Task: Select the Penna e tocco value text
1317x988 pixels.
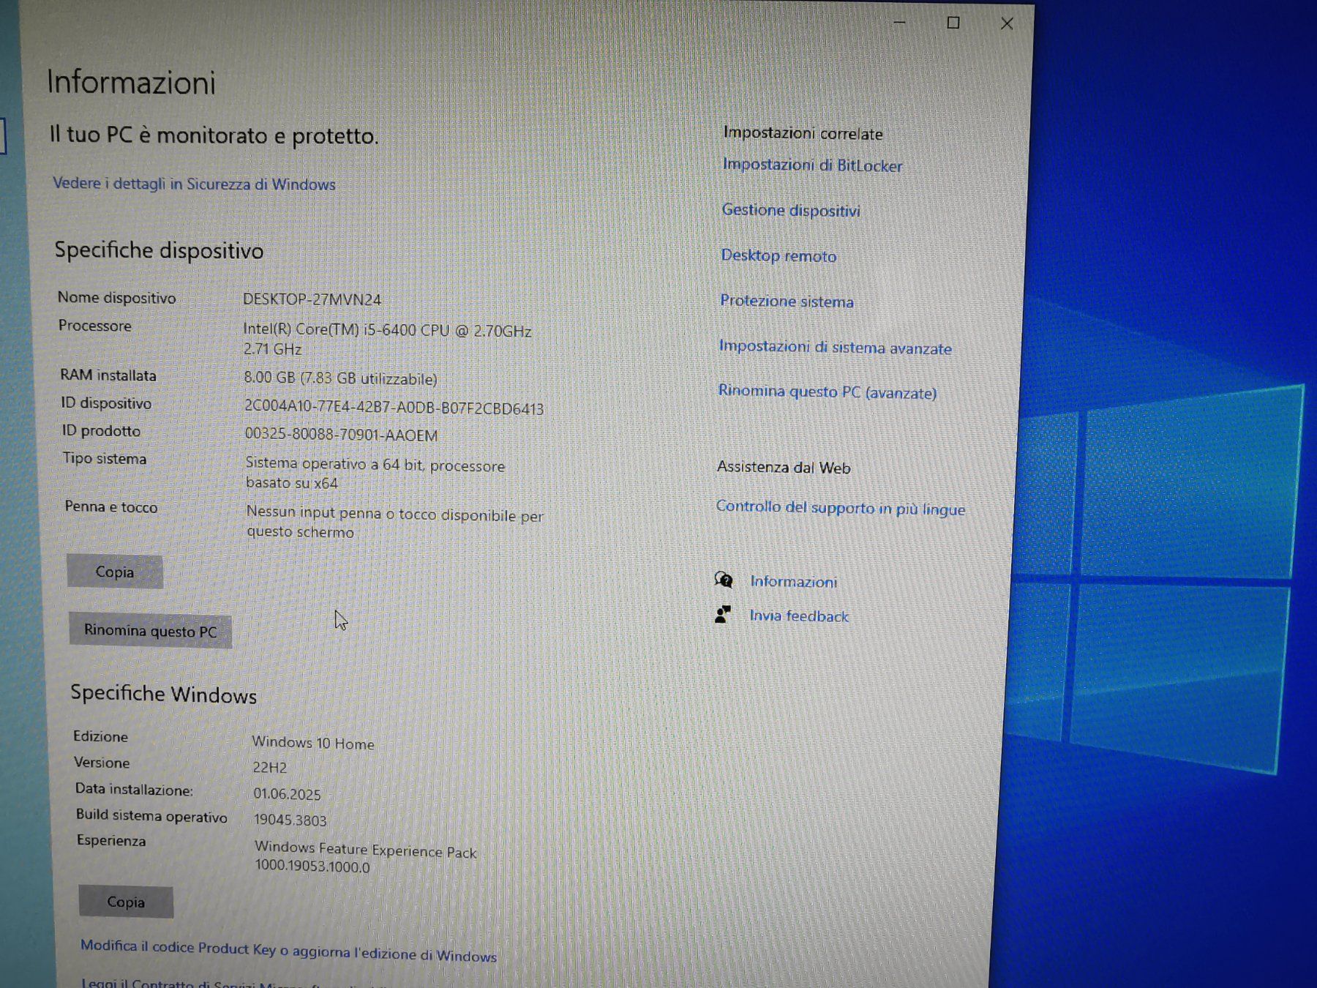Action: pos(394,523)
